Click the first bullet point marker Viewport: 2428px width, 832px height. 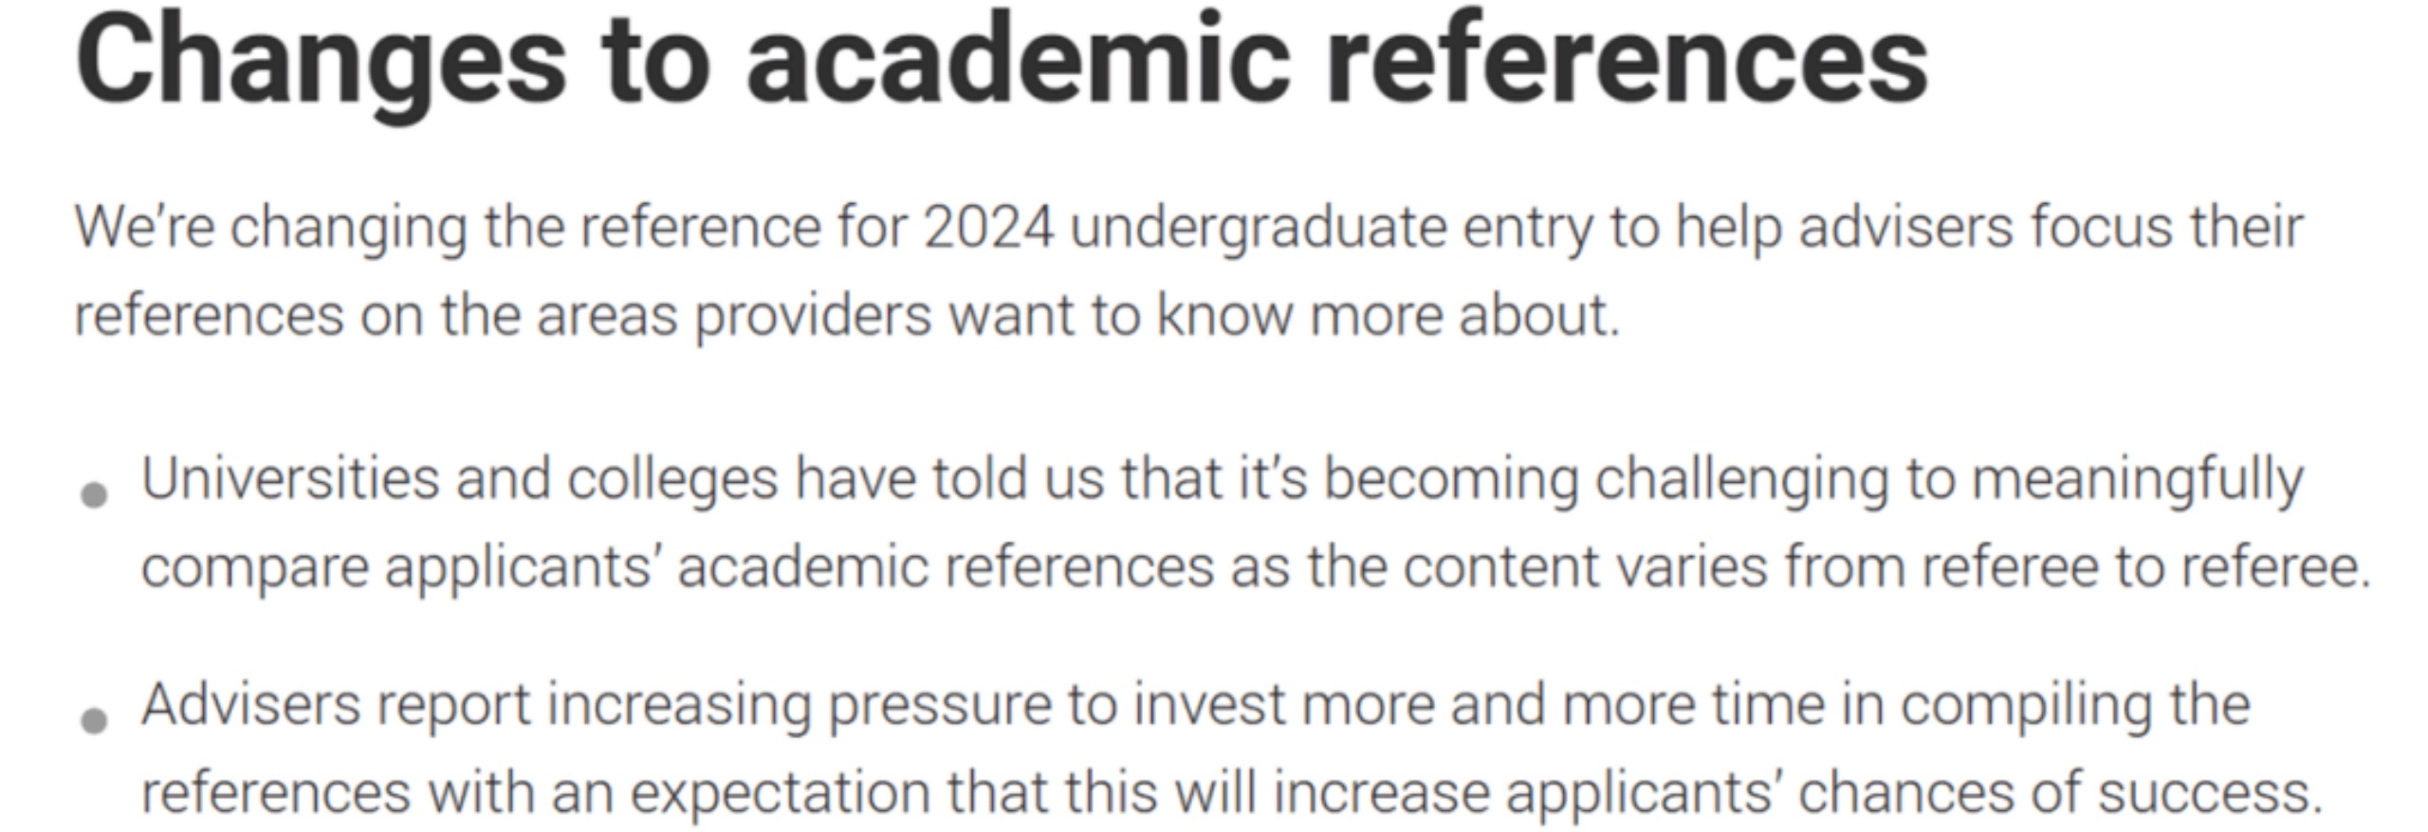[x=94, y=494]
